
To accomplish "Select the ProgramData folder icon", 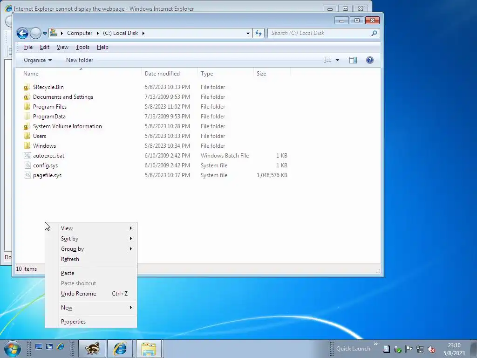I will point(27,117).
